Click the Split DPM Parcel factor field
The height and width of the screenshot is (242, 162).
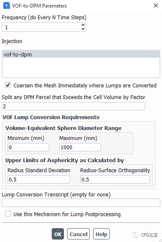(x=73, y=106)
